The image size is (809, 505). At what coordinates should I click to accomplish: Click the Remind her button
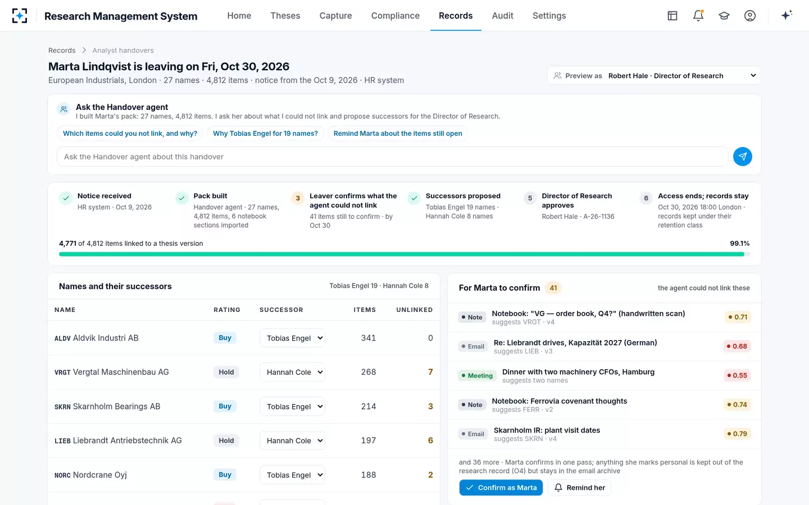(579, 488)
